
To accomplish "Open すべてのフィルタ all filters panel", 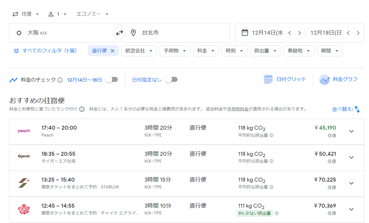I will point(45,51).
